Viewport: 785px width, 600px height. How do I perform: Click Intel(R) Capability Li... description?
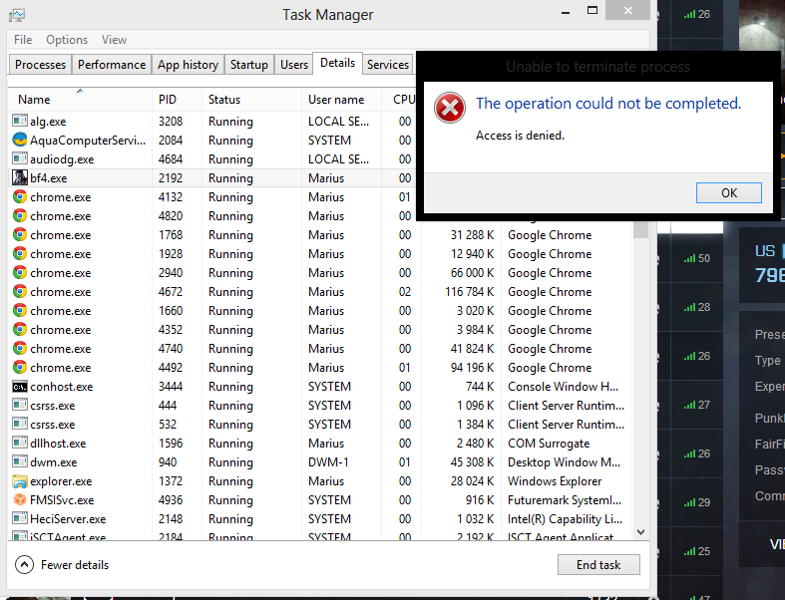[x=565, y=519]
